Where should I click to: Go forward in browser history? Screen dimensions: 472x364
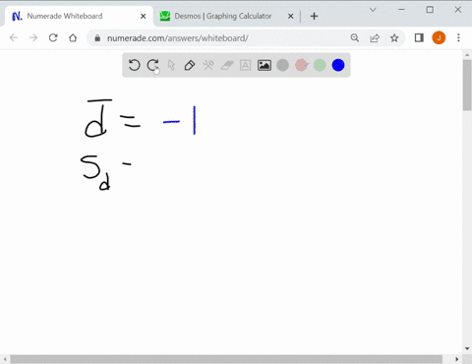pos(33,38)
